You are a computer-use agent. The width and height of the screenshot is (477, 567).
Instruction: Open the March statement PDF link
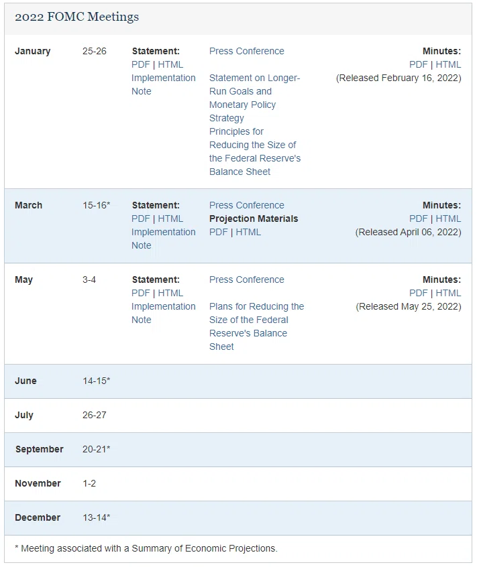click(x=140, y=218)
